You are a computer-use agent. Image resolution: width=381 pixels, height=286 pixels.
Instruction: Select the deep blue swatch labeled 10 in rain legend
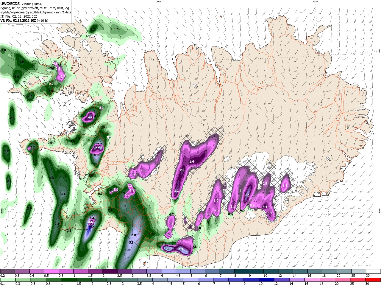(266, 280)
